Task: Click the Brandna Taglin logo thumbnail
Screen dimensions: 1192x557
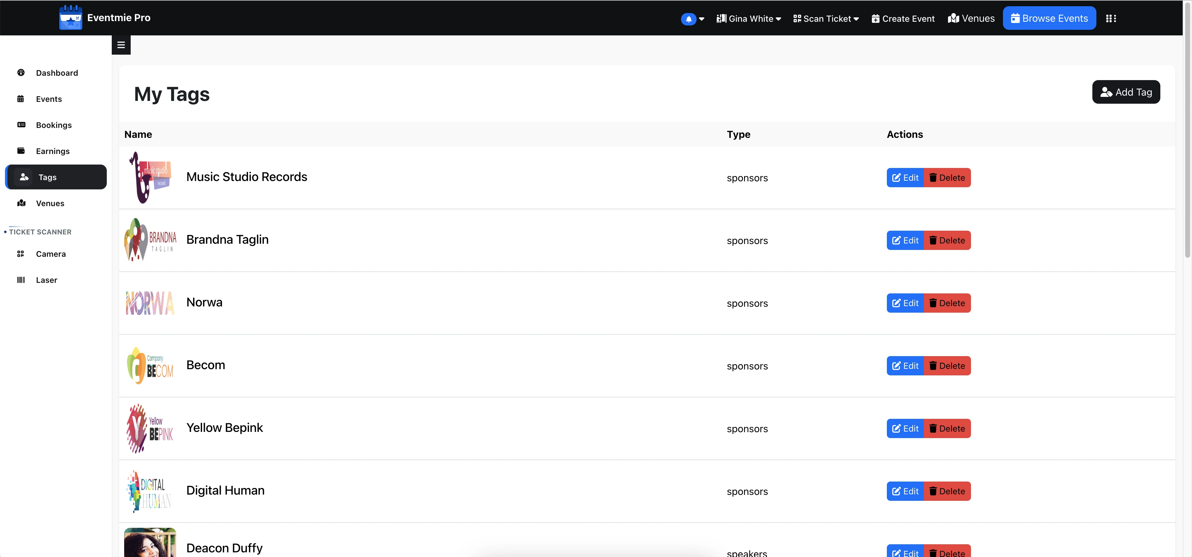Action: coord(150,240)
